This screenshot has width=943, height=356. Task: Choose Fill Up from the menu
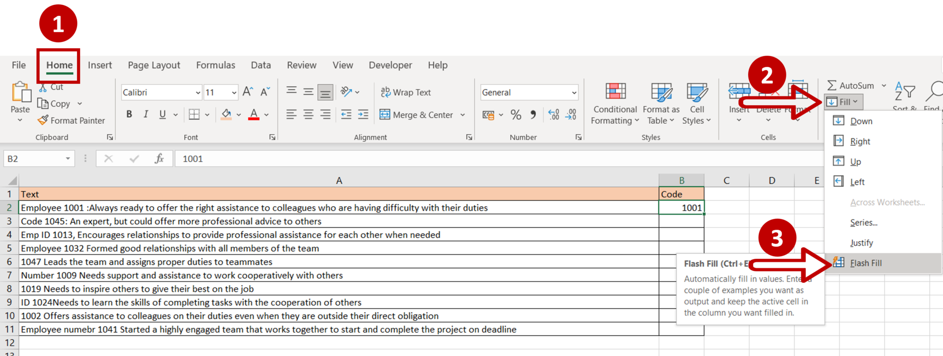(x=883, y=161)
